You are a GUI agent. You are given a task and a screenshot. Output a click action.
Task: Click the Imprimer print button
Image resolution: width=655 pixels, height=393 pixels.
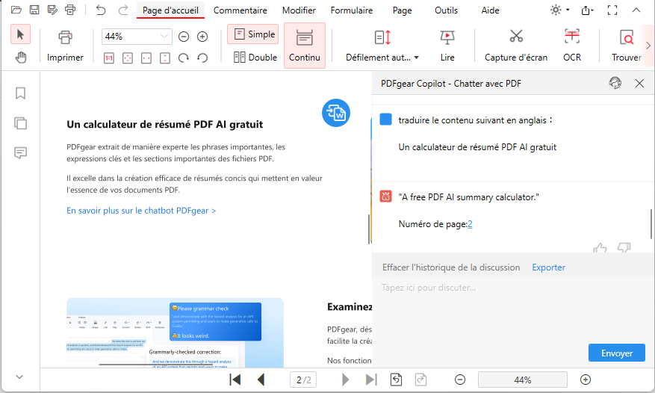point(65,46)
